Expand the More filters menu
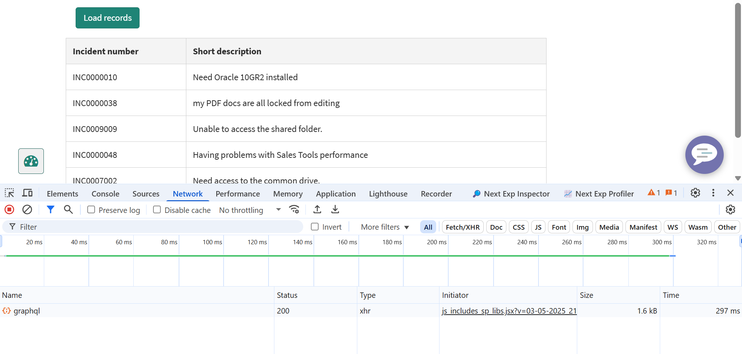The width and height of the screenshot is (742, 354). 385,227
